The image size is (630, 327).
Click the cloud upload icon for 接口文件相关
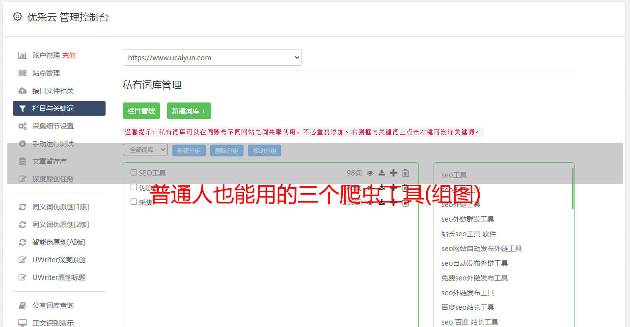coord(22,91)
